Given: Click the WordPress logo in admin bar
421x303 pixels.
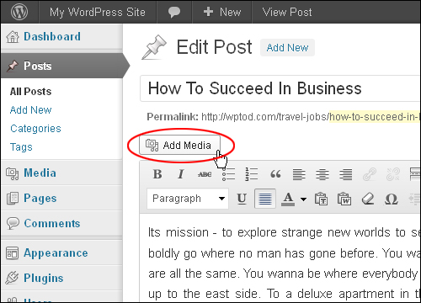Looking at the screenshot, I should (x=19, y=12).
